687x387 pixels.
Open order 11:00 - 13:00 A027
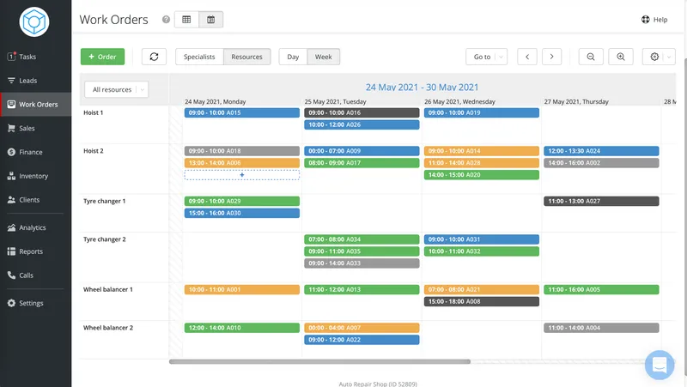[601, 201]
